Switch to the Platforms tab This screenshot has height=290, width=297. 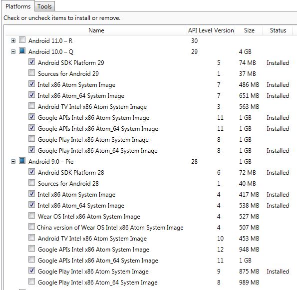pyautogui.click(x=18, y=6)
